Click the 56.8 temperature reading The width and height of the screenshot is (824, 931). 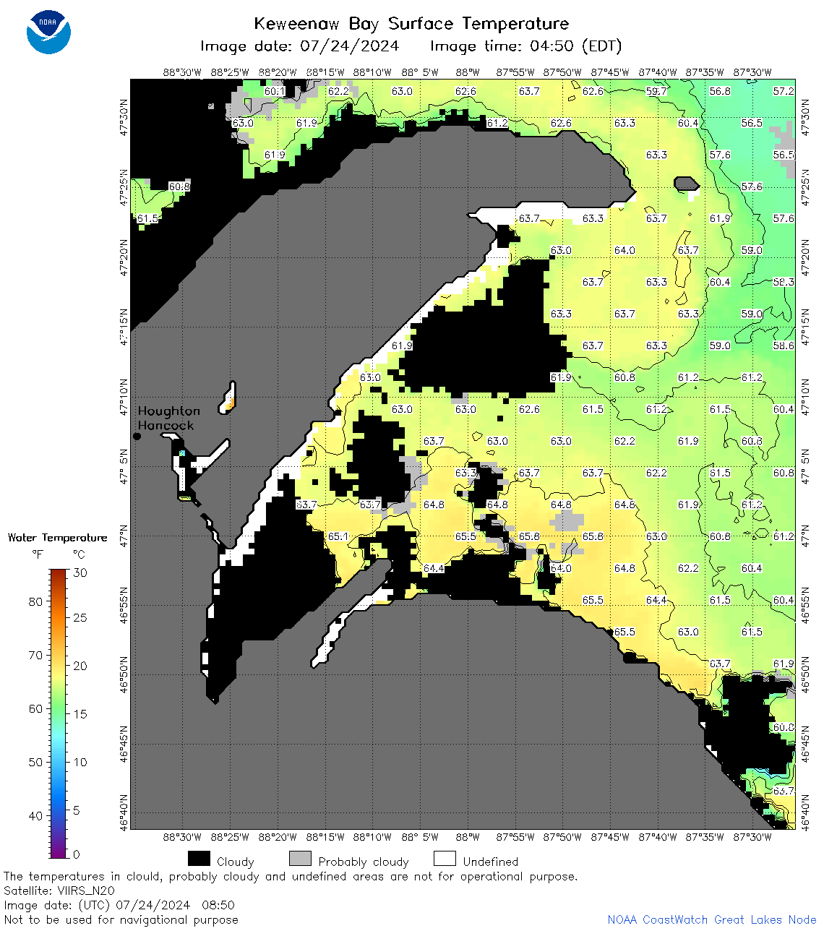(720, 91)
